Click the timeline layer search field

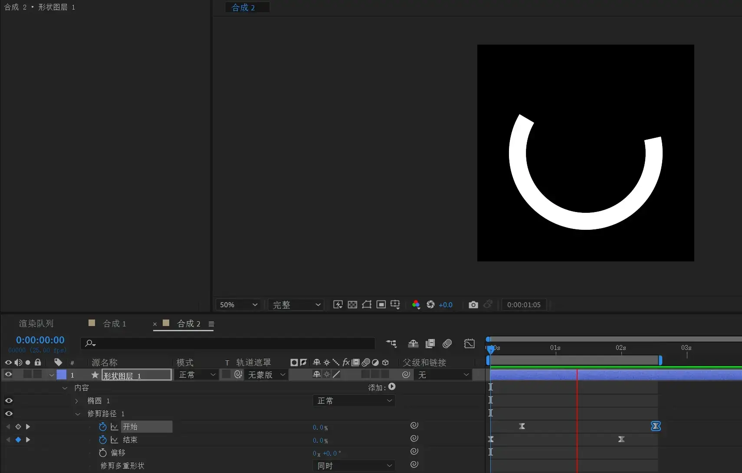[228, 343]
